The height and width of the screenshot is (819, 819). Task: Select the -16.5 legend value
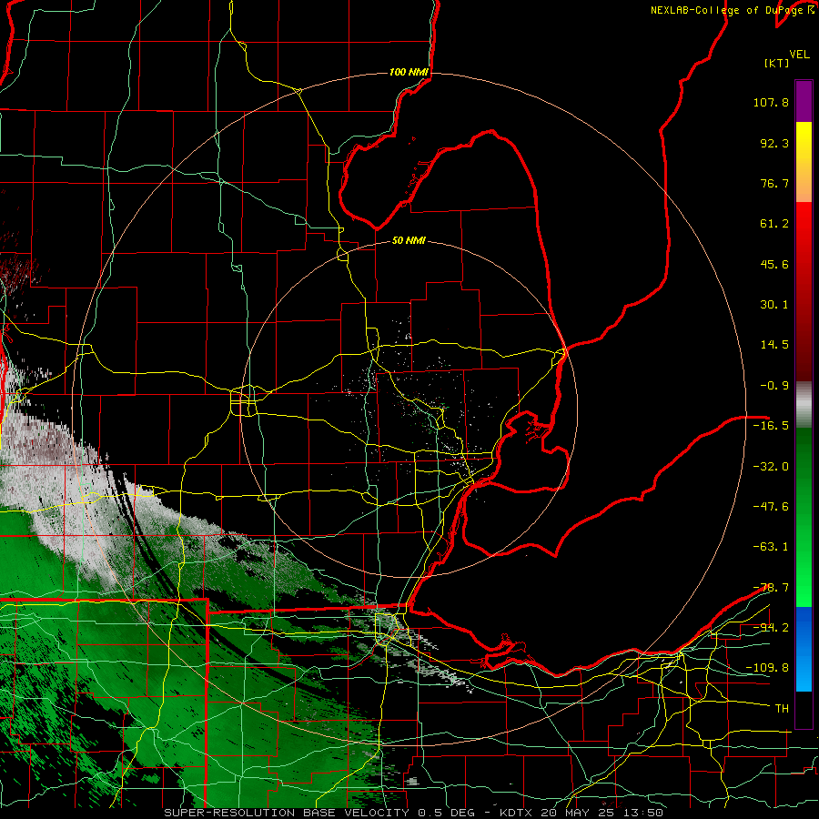pyautogui.click(x=771, y=426)
